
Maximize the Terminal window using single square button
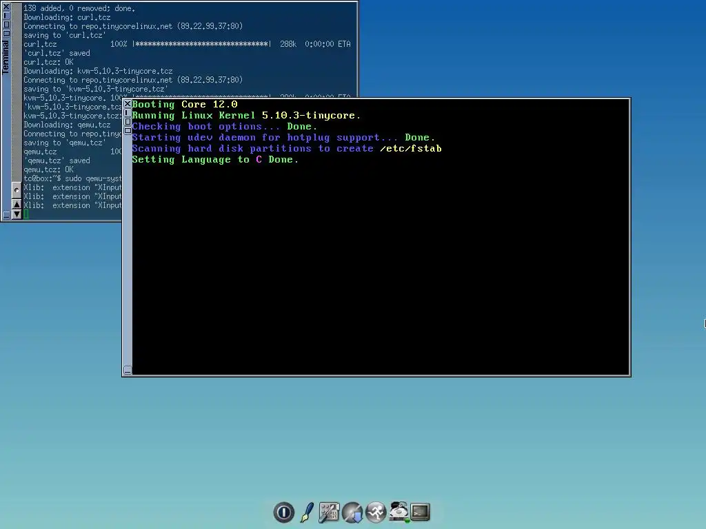click(x=6, y=24)
